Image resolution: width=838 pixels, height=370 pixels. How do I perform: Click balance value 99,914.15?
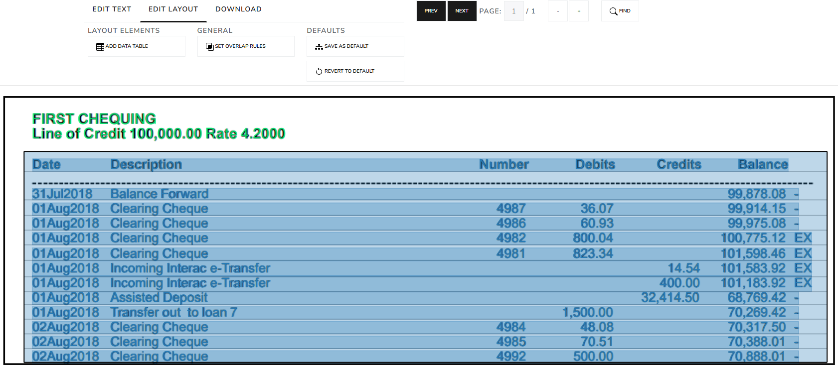[757, 209]
